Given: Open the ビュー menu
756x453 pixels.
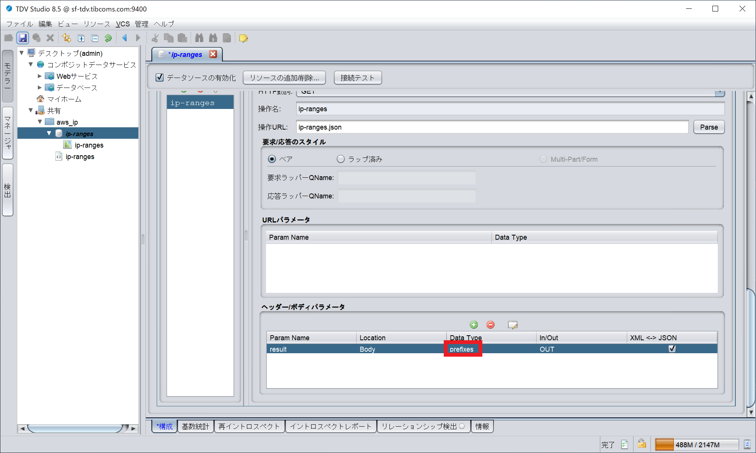Looking at the screenshot, I should [x=68, y=24].
